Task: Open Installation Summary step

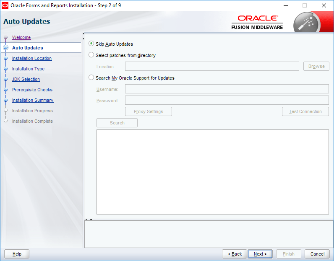Action: coord(33,100)
